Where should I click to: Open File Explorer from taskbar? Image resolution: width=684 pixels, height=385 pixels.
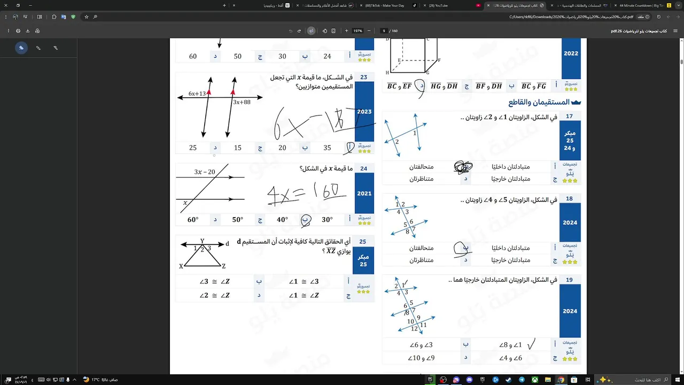click(x=548, y=380)
